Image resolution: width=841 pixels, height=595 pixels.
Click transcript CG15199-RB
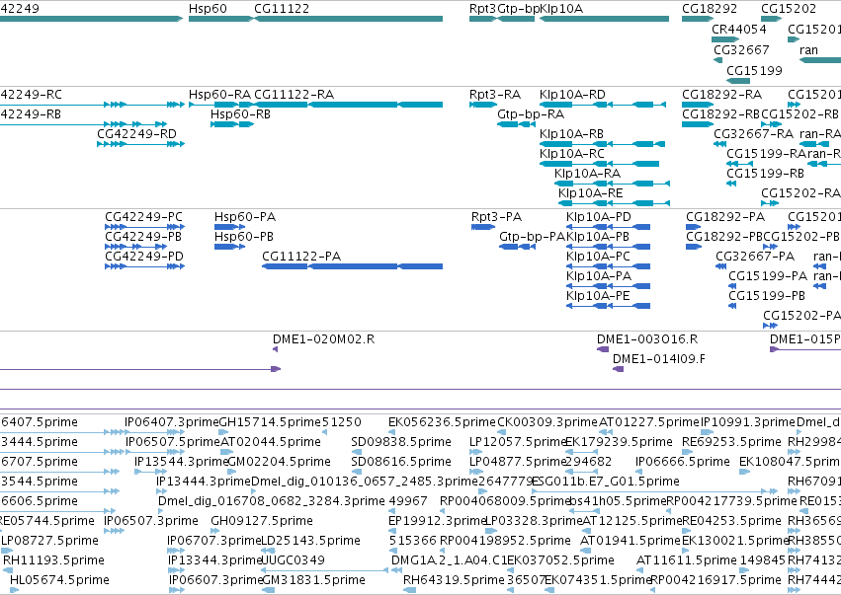731,184
